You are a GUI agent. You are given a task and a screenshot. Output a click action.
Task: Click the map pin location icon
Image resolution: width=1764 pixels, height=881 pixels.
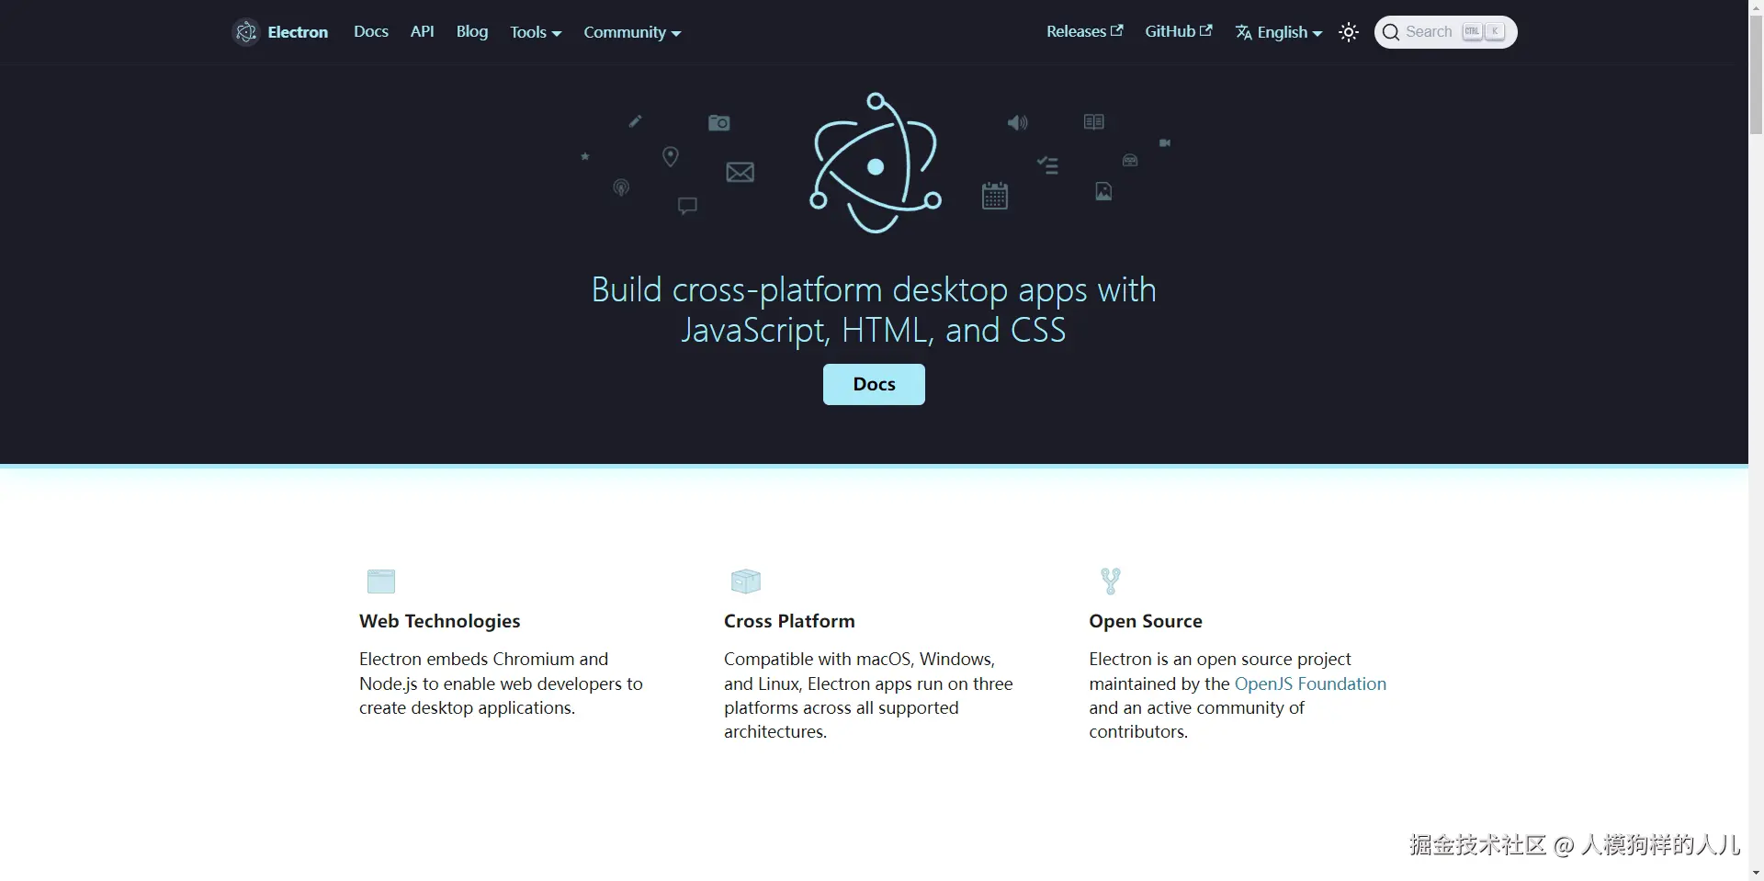click(x=671, y=157)
